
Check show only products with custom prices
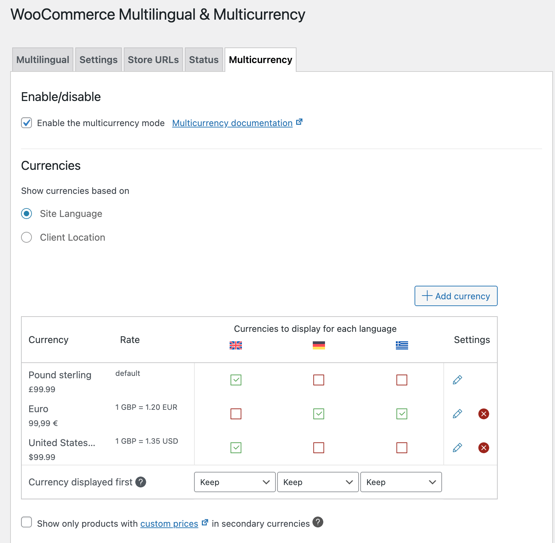26,522
